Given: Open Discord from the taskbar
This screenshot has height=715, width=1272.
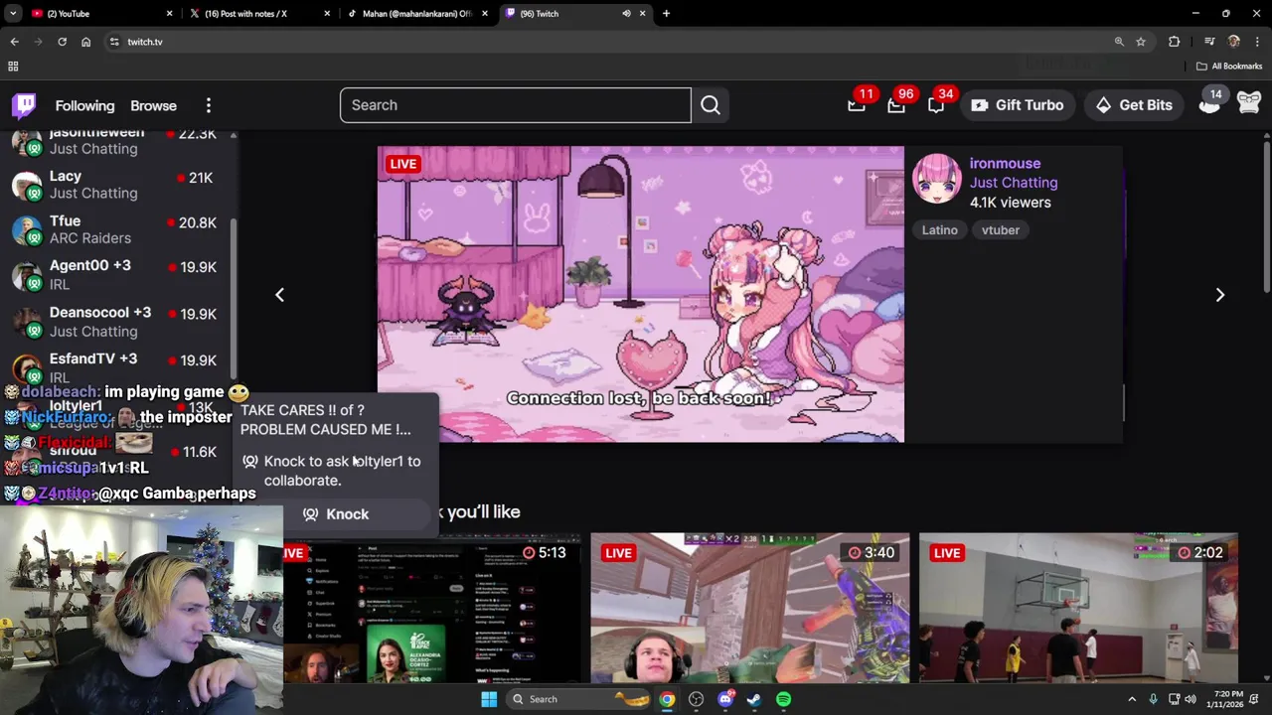Looking at the screenshot, I should (x=725, y=699).
